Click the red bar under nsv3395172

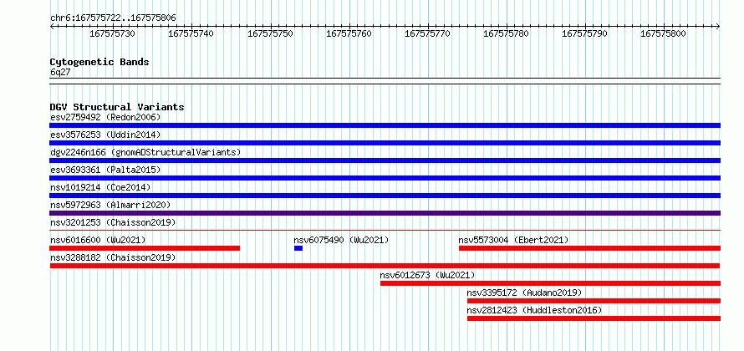tap(594, 301)
